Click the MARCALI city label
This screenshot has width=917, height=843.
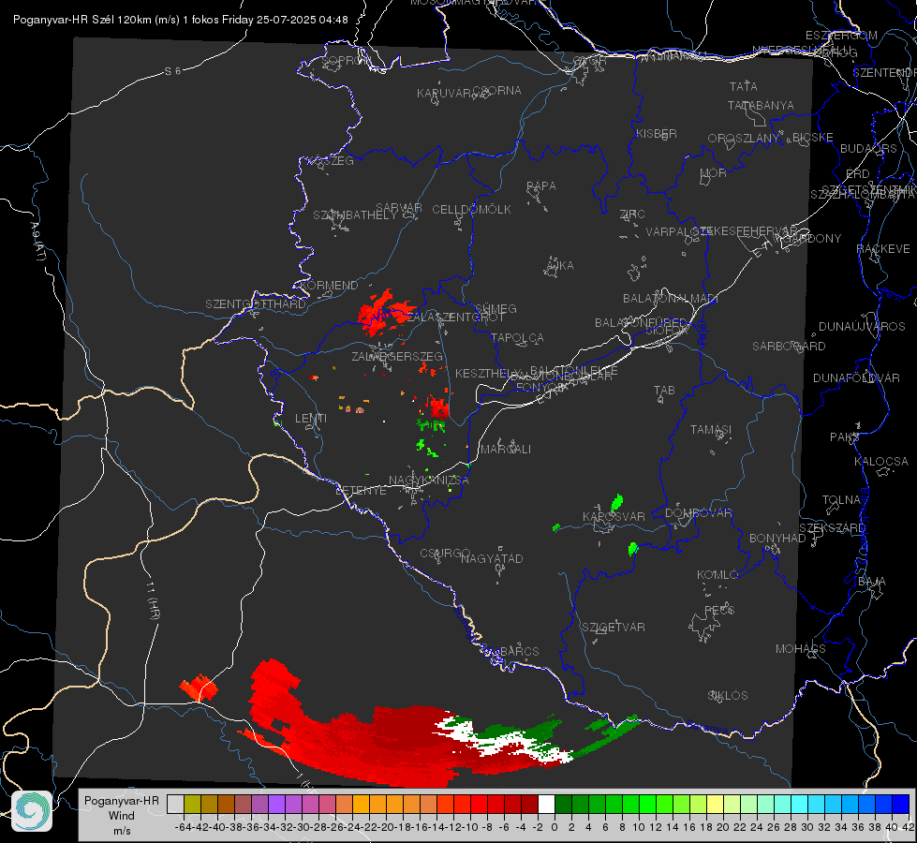[506, 450]
